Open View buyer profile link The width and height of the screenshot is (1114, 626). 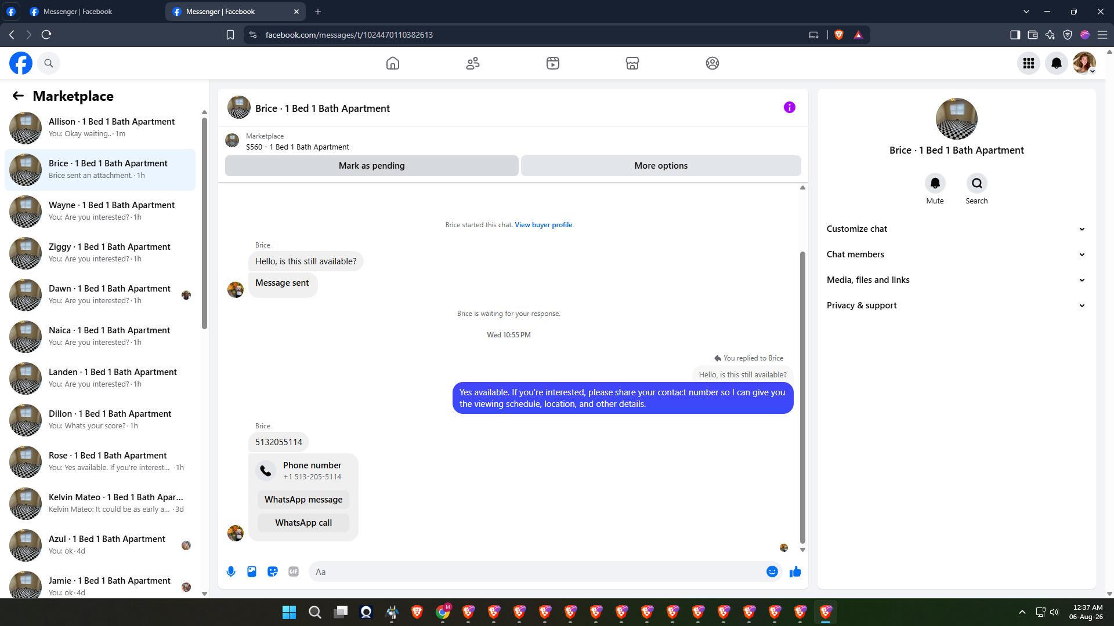(x=544, y=225)
